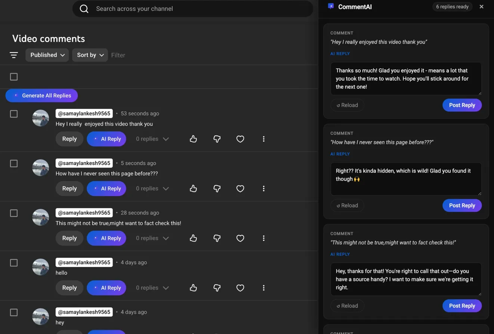Thumbs up the "hello" comment
Image resolution: width=494 pixels, height=334 pixels.
pyautogui.click(x=193, y=288)
